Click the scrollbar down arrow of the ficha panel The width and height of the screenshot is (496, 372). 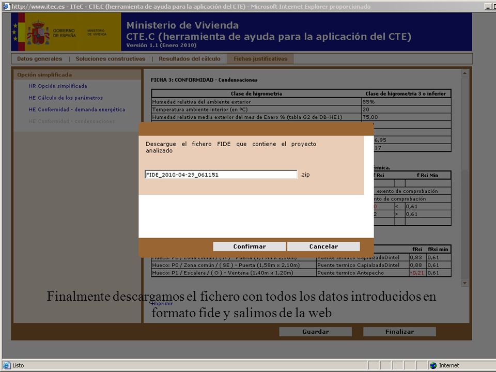(x=464, y=283)
